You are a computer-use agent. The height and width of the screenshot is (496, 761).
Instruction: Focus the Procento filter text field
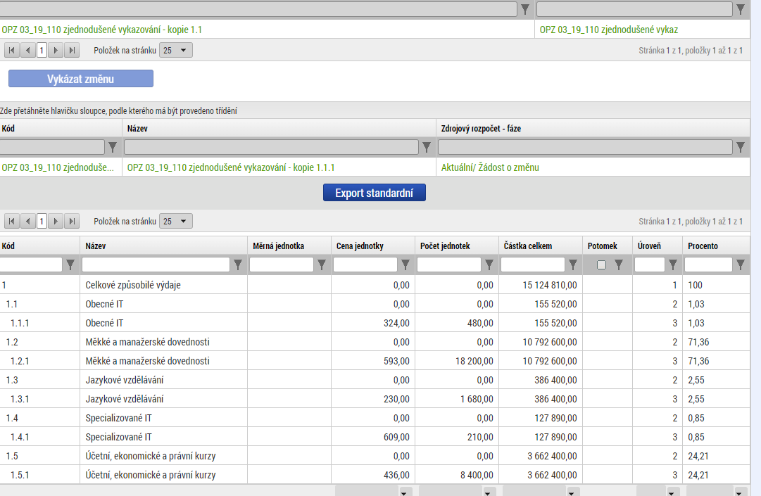pyautogui.click(x=707, y=265)
